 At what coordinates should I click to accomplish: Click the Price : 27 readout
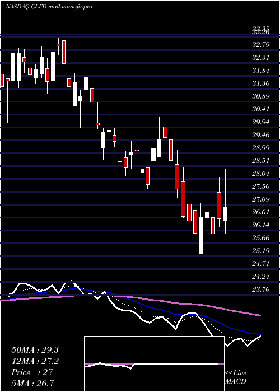point(32,372)
